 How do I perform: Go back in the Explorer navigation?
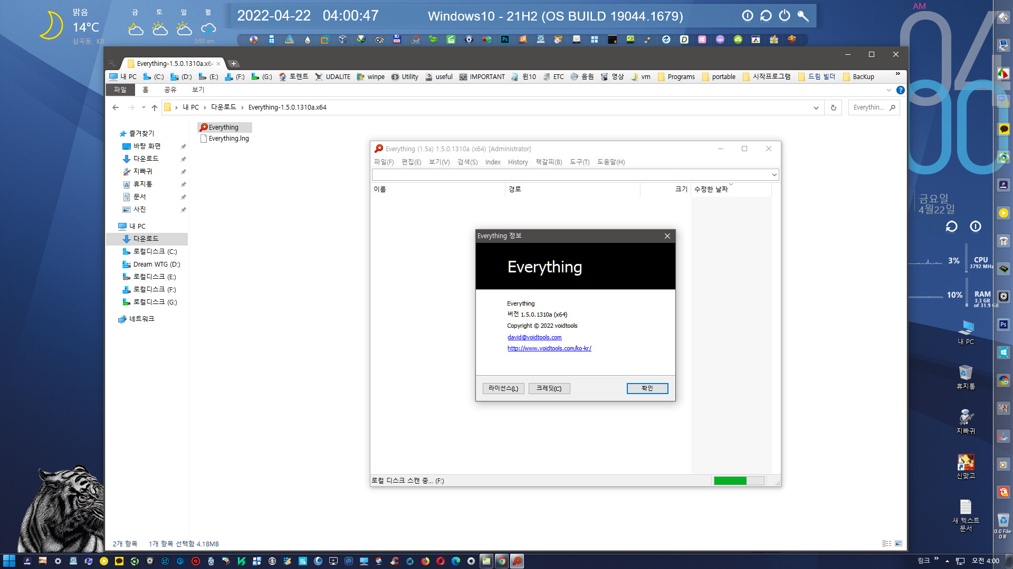tap(116, 107)
